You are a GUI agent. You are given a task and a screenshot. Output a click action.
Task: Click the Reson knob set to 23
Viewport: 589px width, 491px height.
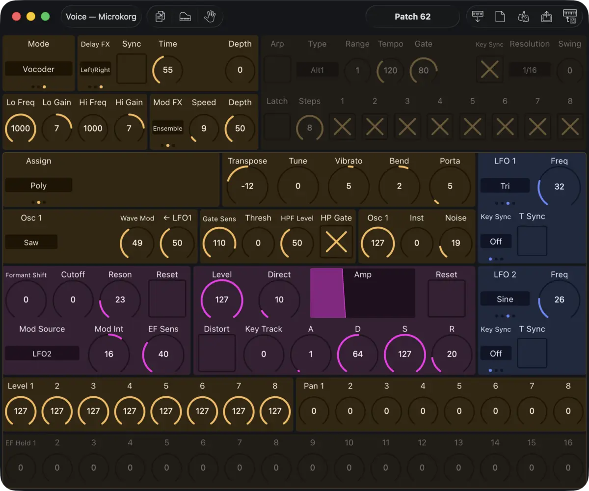[x=120, y=300]
